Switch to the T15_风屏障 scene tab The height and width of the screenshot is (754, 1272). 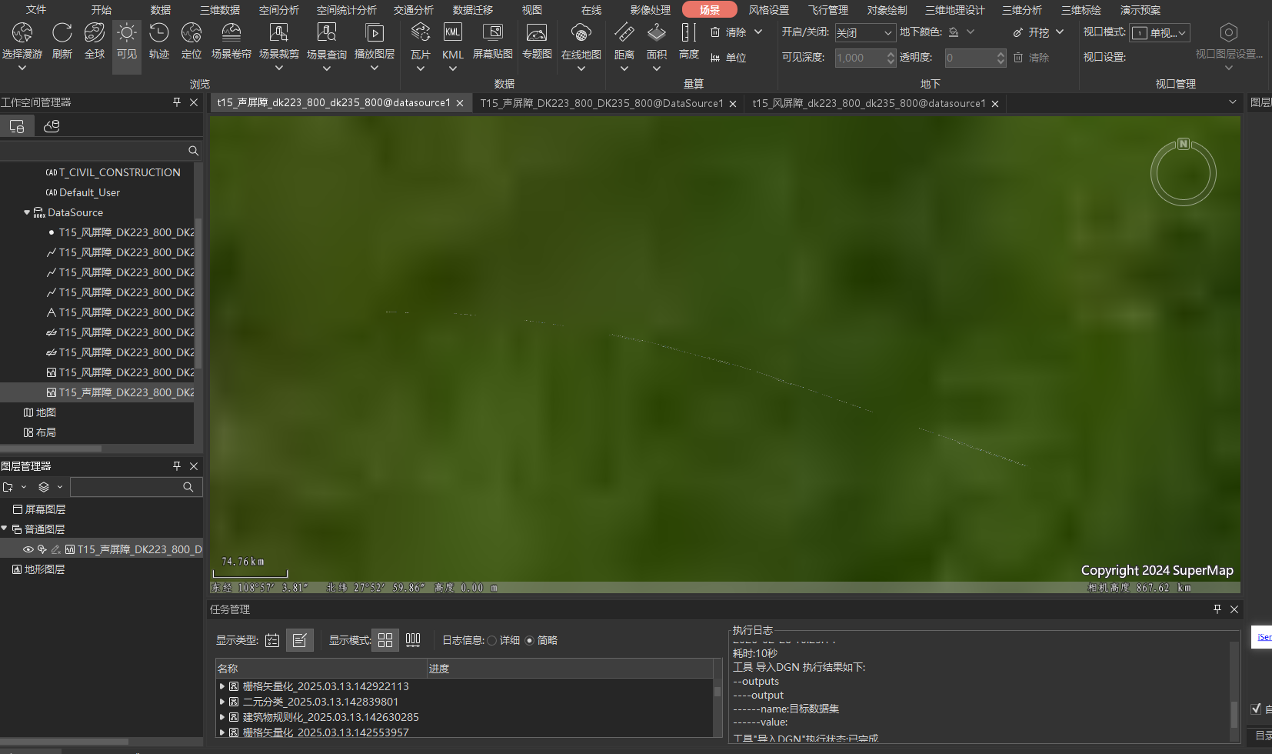pos(868,103)
